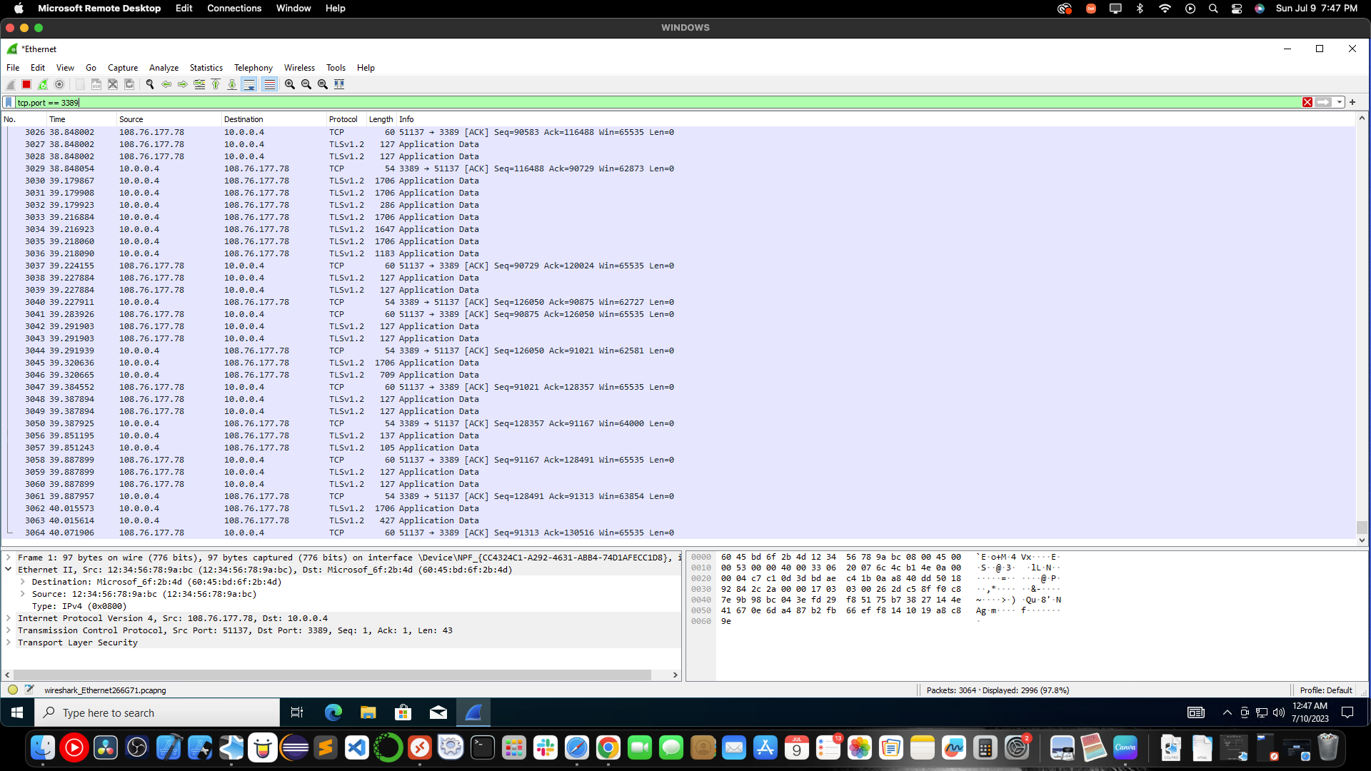This screenshot has width=1371, height=771.
Task: Open the Statistics menu
Action: [206, 68]
